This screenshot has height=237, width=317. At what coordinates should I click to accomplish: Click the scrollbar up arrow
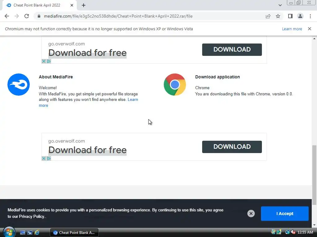pyautogui.click(x=314, y=39)
